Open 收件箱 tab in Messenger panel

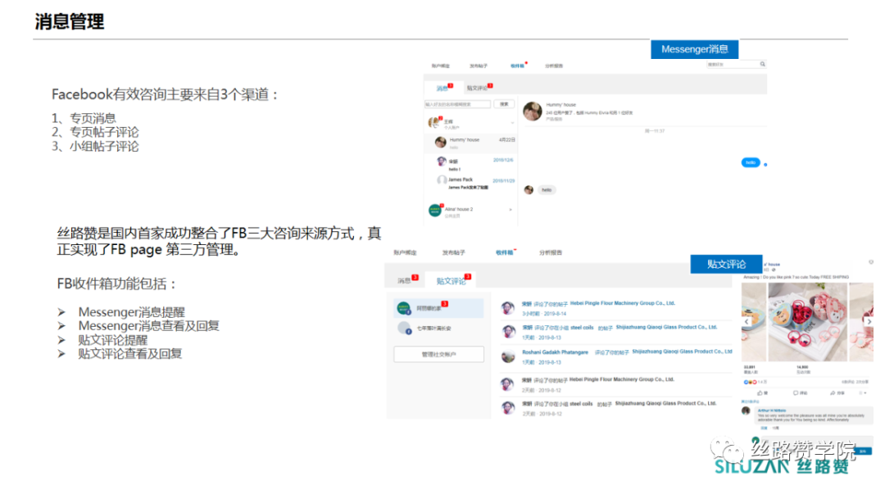[518, 66]
